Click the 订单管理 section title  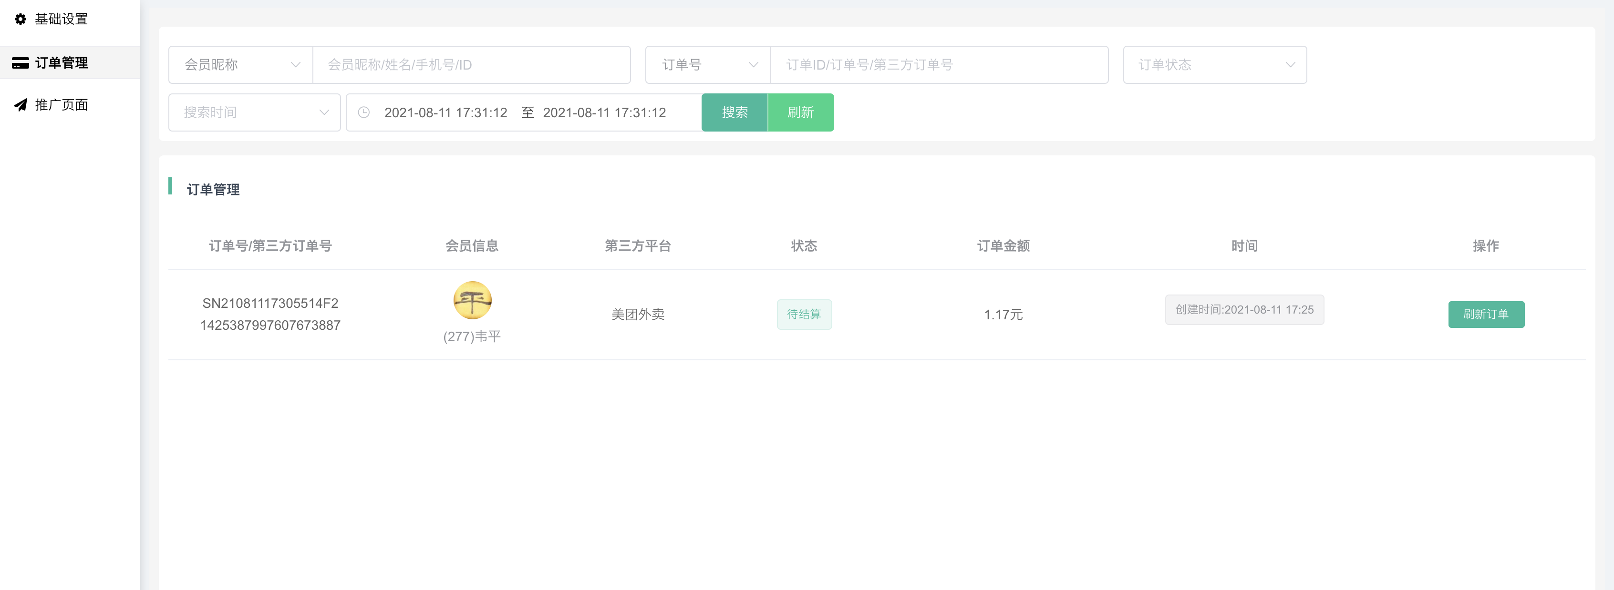(213, 189)
